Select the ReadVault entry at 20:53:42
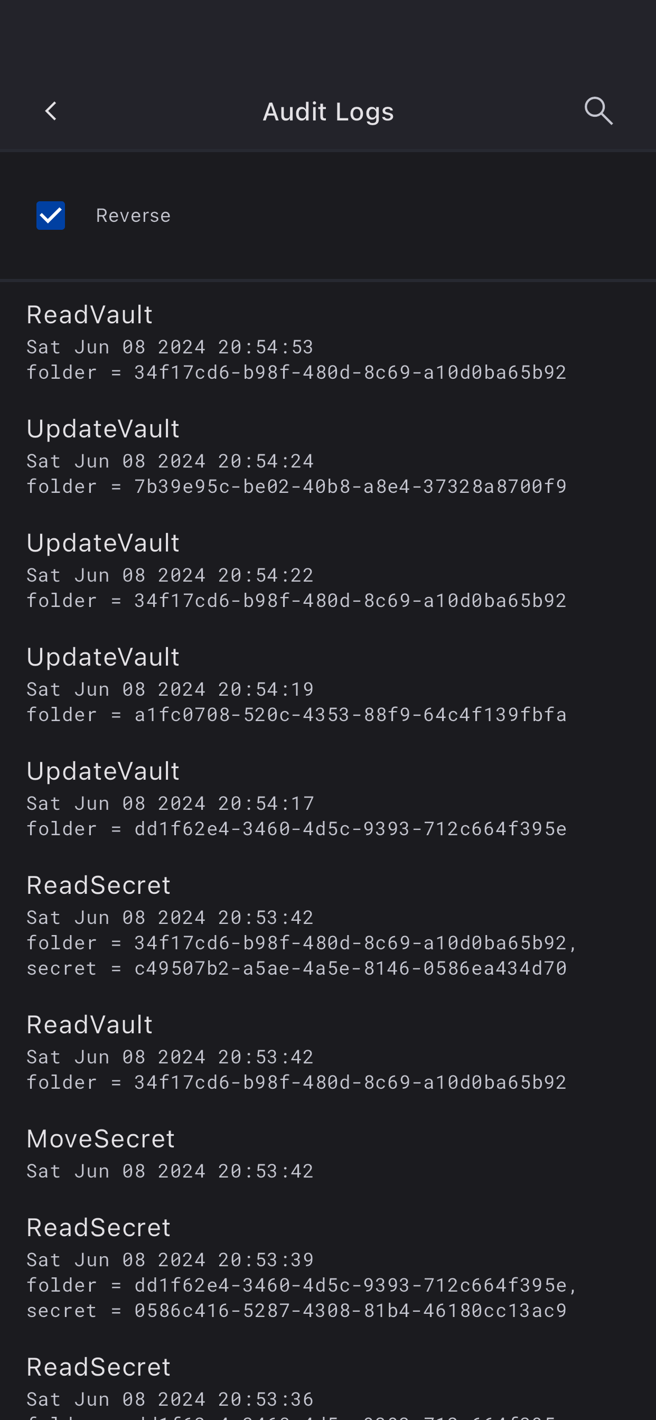Screen dimensions: 656x1420 328,1052
